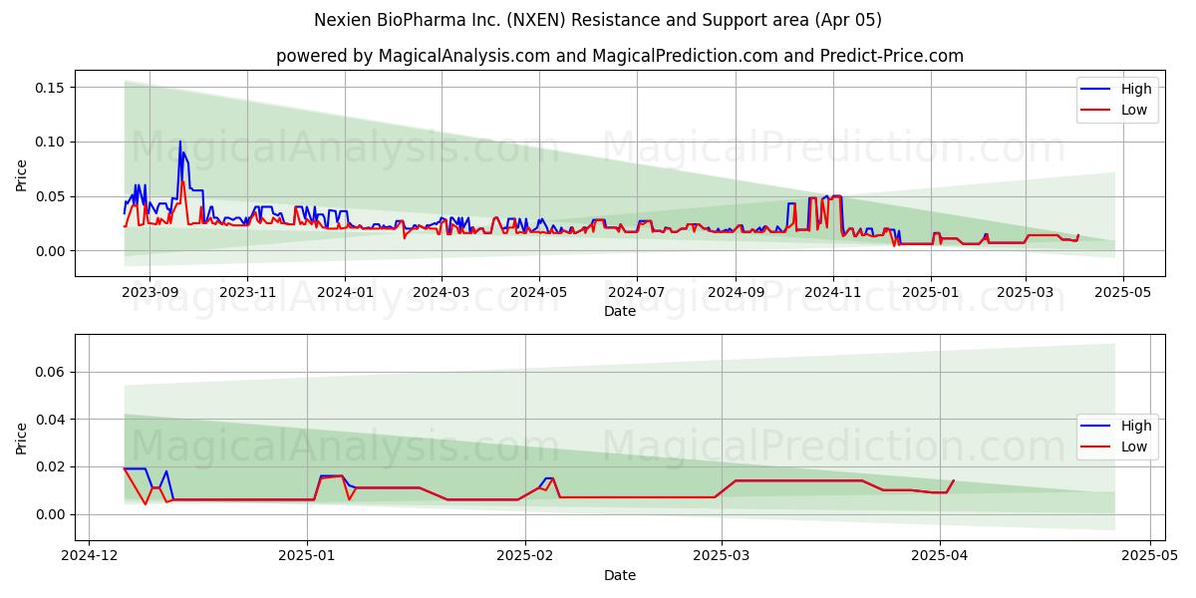Click the 0.10 price spike peak in the top chart

coord(180,142)
